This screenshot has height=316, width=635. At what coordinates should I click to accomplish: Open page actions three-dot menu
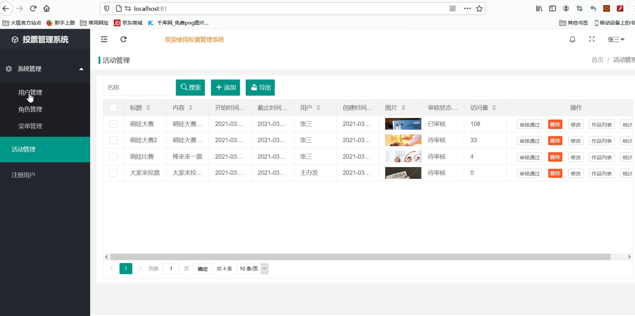(467, 8)
